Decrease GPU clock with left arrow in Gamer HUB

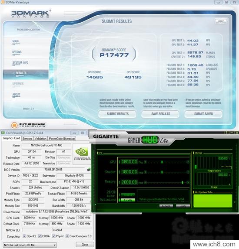145,162
